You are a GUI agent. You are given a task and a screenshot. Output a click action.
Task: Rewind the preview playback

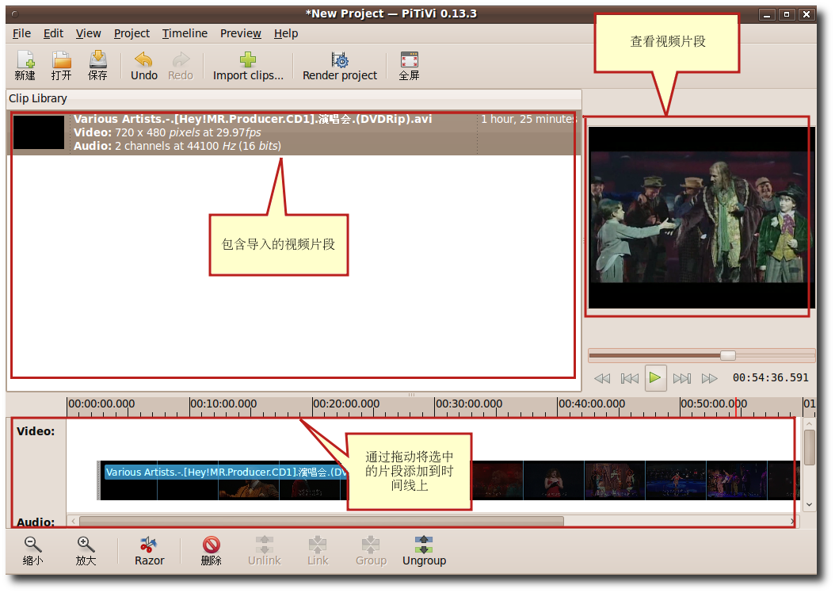click(x=602, y=378)
